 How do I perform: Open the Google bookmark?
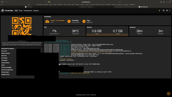click(73, 5)
